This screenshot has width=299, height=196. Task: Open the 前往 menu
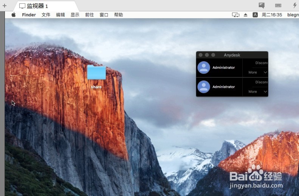click(90, 15)
